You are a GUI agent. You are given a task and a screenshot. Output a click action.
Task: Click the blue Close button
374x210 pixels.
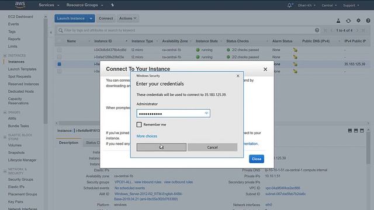[257, 159]
